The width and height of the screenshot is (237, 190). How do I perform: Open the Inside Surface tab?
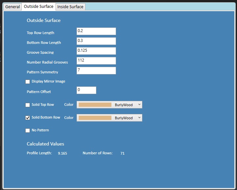(x=70, y=7)
